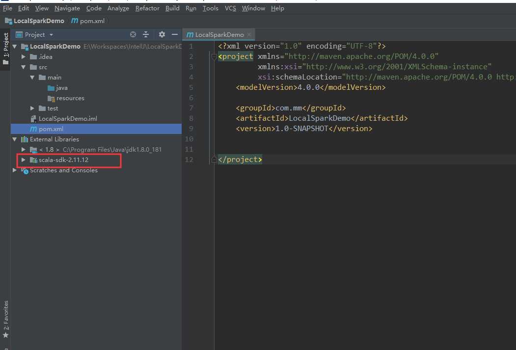Open the Refactor menu
The height and width of the screenshot is (350, 516).
pos(147,8)
